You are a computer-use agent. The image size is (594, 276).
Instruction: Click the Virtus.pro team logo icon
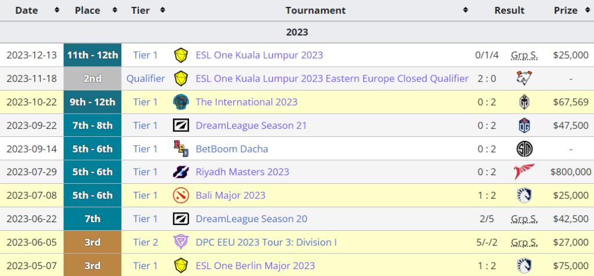524,78
